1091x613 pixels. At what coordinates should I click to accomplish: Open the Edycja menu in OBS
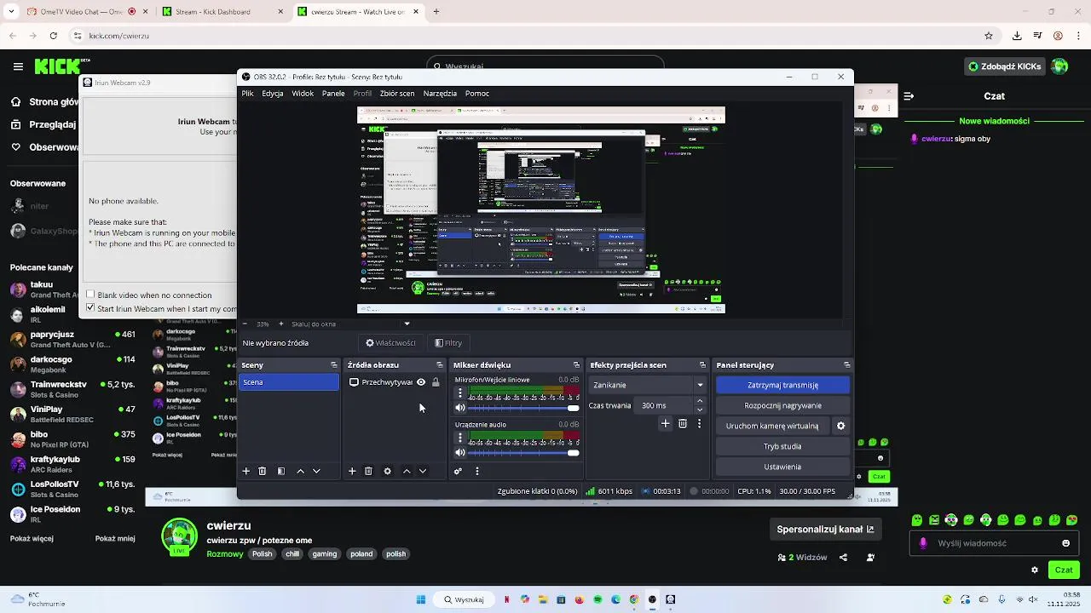[273, 94]
